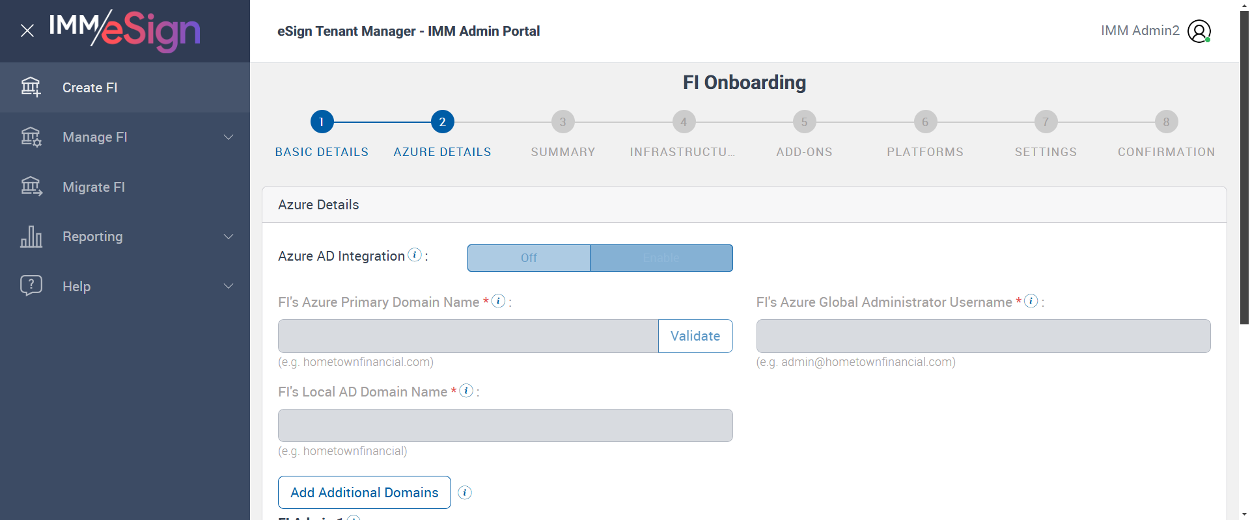This screenshot has height=520, width=1250.
Task: Click the Migrate FI bank arrow icon
Action: click(x=31, y=187)
